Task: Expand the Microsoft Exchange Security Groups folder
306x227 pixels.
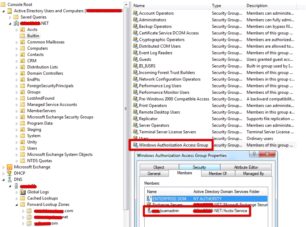Action: (x=17, y=117)
